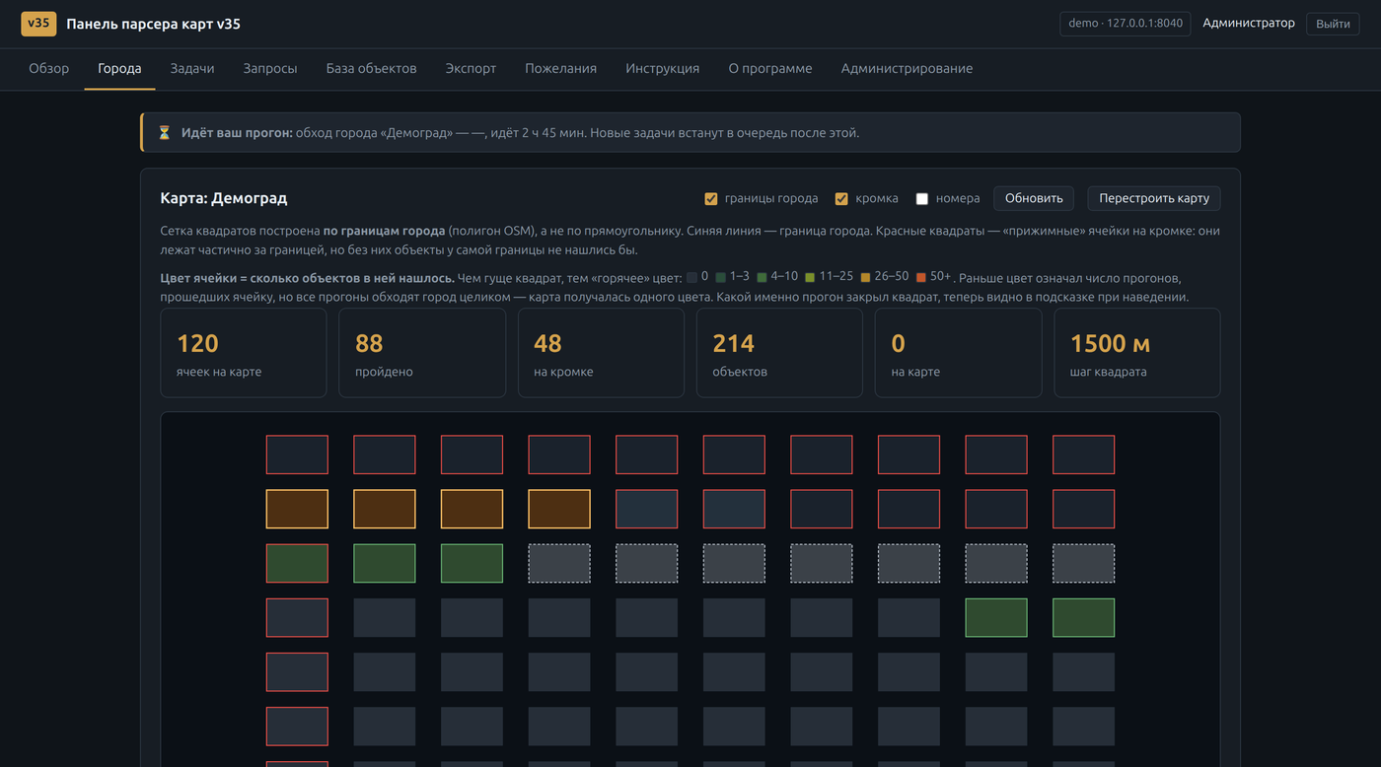The image size is (1381, 767).
Task: Open the «Инструкция» tab
Action: pos(663,68)
